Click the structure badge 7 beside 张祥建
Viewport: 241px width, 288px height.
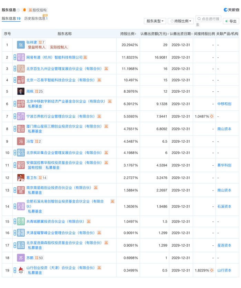click(41, 42)
